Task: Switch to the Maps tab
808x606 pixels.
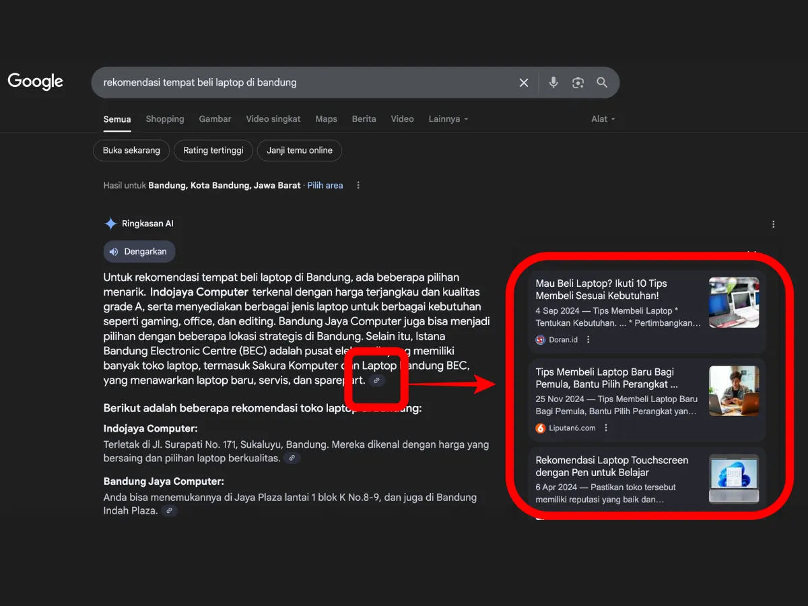Action: [x=326, y=119]
